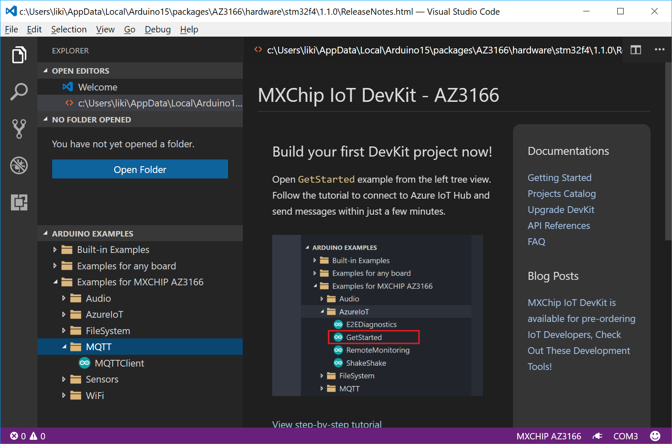Click the ReleaseNotes.html editor tab title

tap(444, 50)
